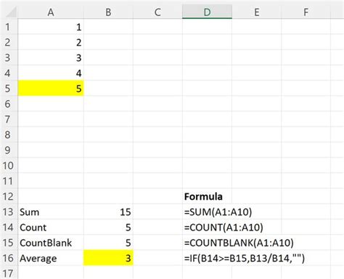This screenshot has height=279, width=344.
Task: Click the =IF(B14>=B15,B13/B14,"") cell
Action: point(245,258)
